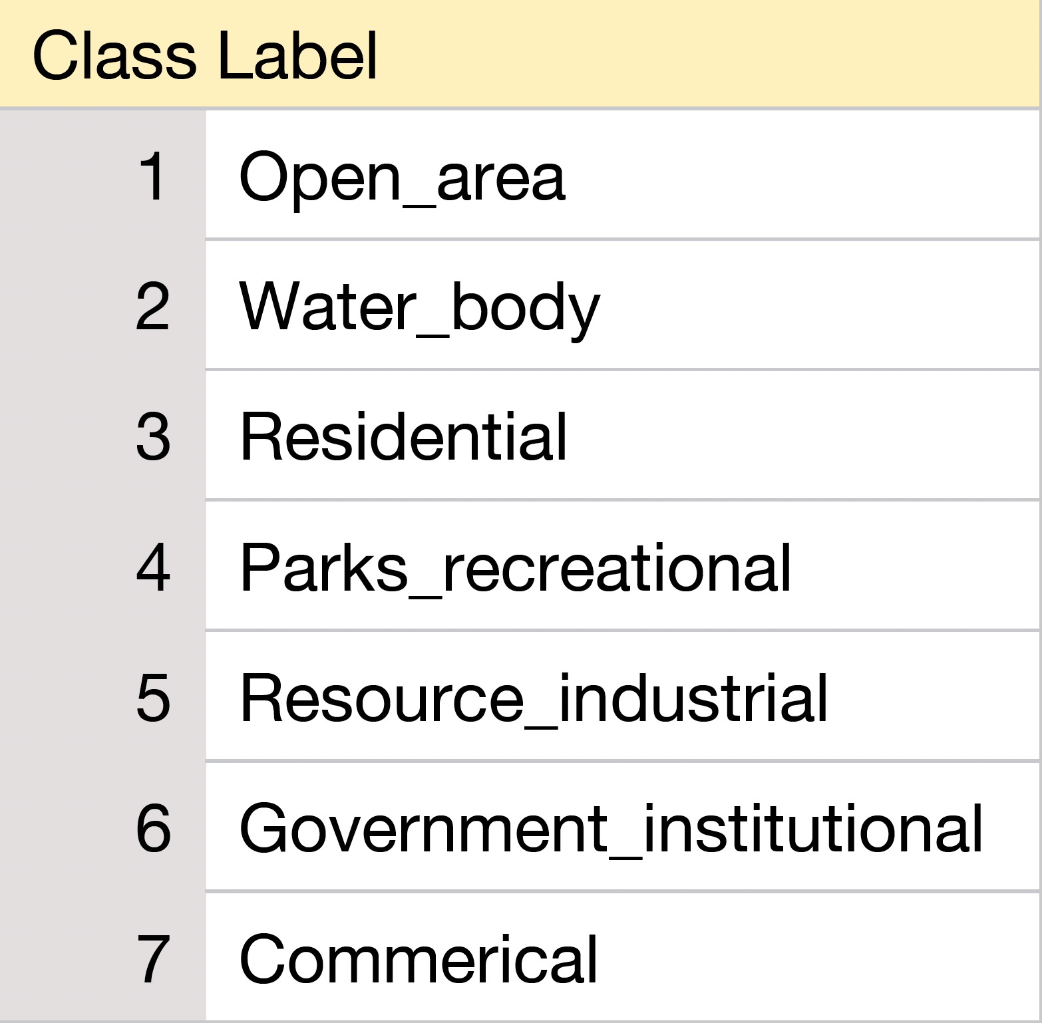Click the Residential class label
Screen dimensions: 1042x1023
(403, 437)
